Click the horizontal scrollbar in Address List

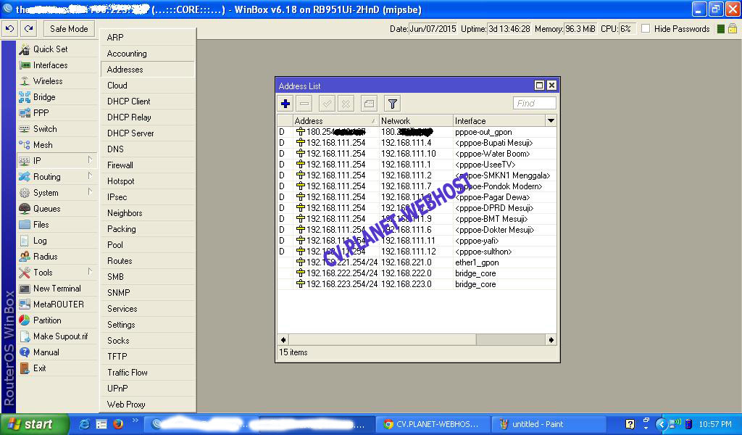(x=377, y=339)
